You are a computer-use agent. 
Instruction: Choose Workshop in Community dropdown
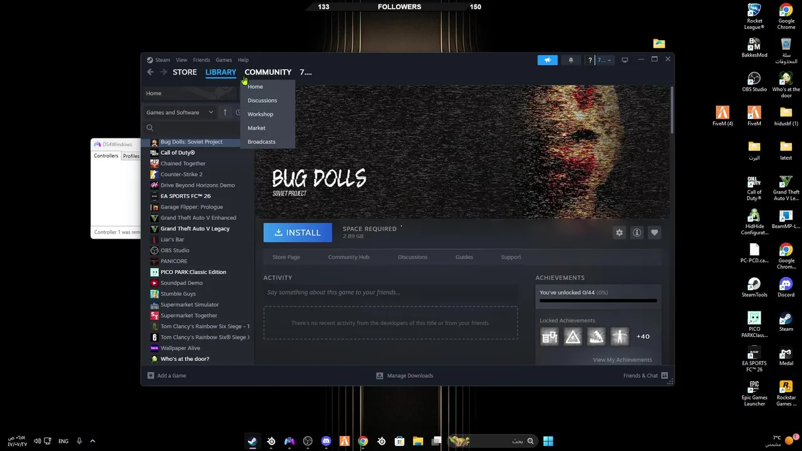pyautogui.click(x=260, y=114)
